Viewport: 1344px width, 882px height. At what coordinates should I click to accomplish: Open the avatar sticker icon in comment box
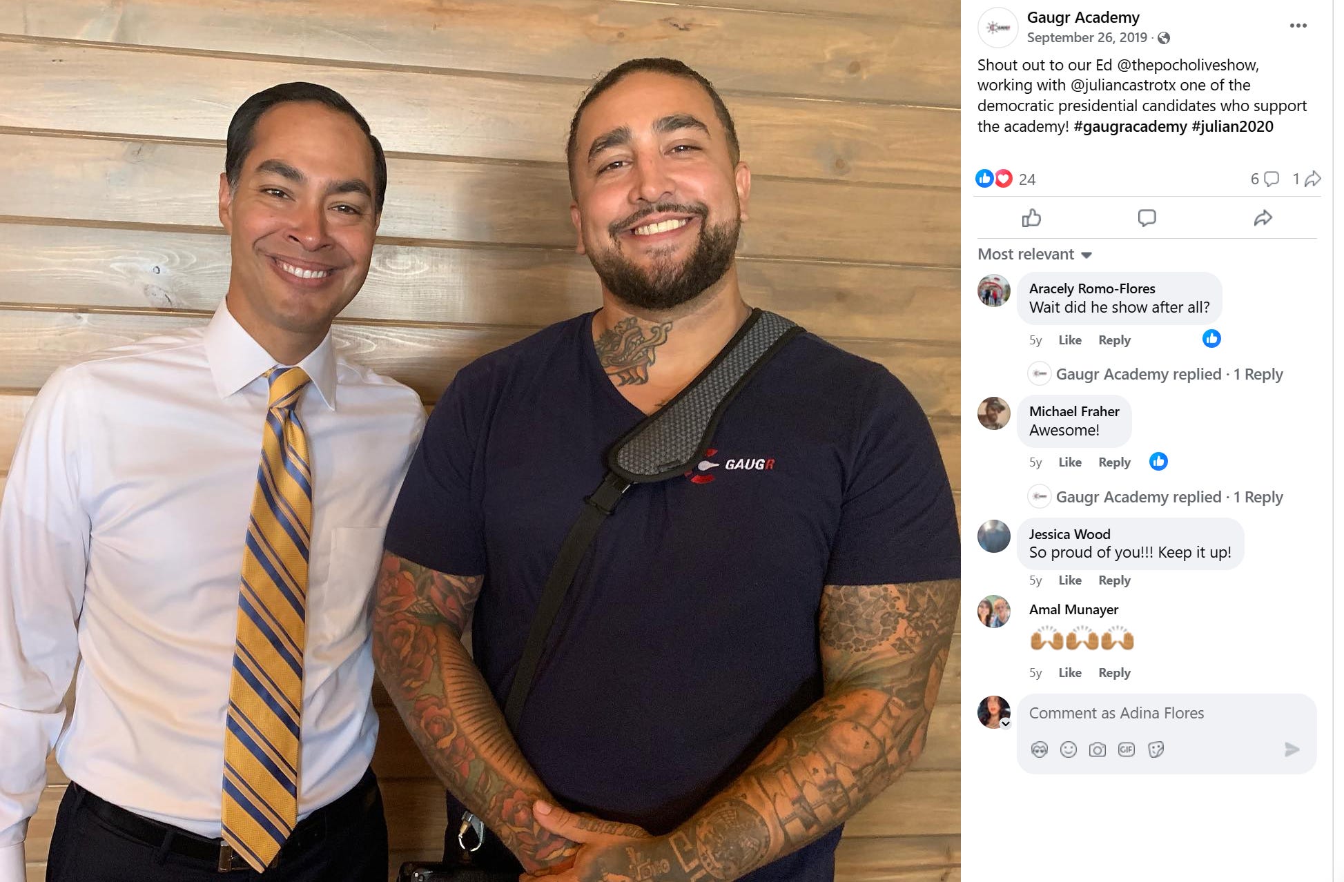tap(1039, 749)
